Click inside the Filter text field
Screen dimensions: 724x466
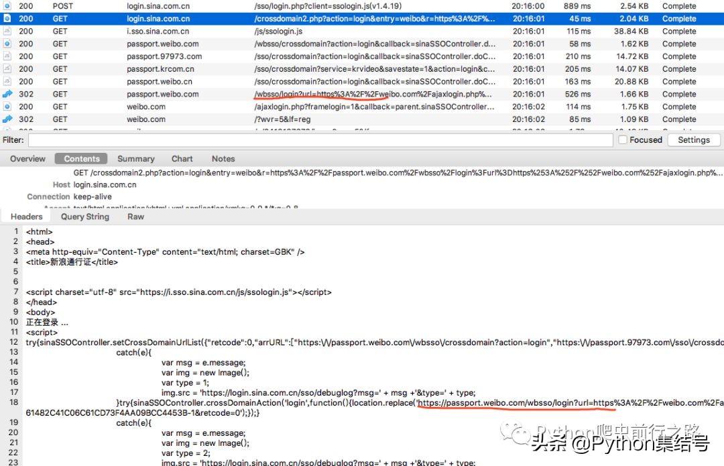[x=320, y=140]
